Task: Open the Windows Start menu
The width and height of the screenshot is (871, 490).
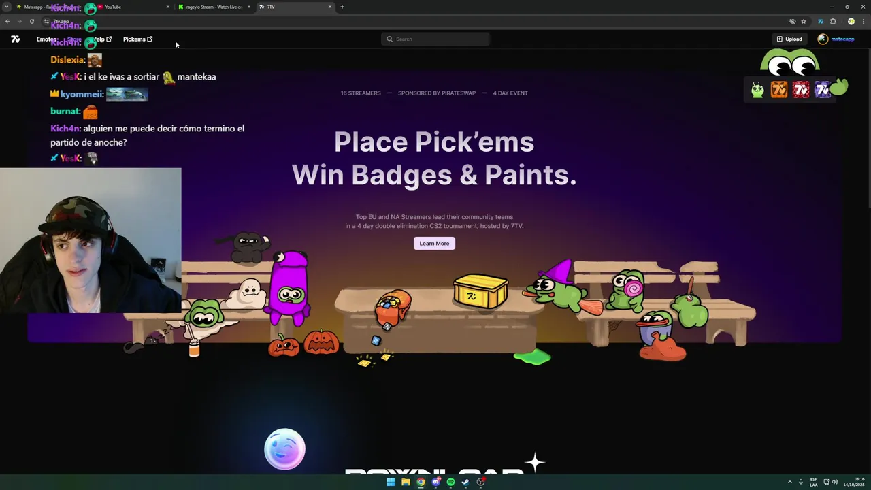Action: [391, 482]
